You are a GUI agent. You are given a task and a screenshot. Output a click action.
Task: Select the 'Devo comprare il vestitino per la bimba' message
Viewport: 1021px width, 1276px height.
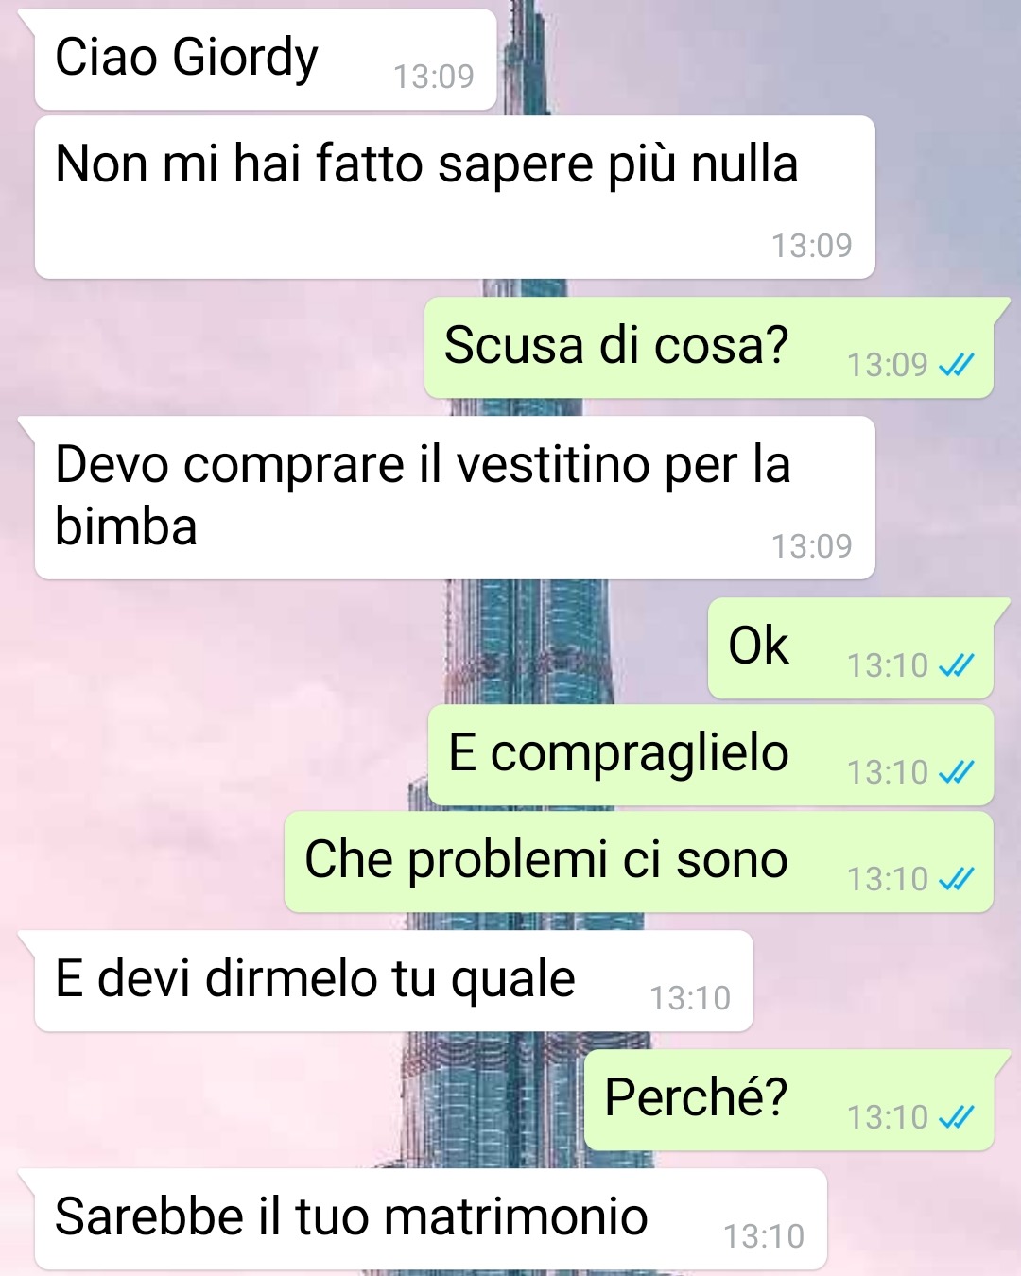pos(455,497)
